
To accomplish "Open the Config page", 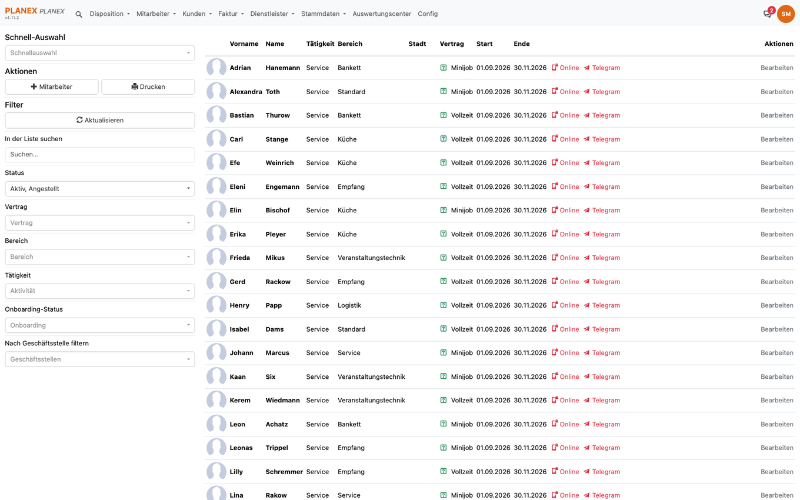I will (428, 14).
